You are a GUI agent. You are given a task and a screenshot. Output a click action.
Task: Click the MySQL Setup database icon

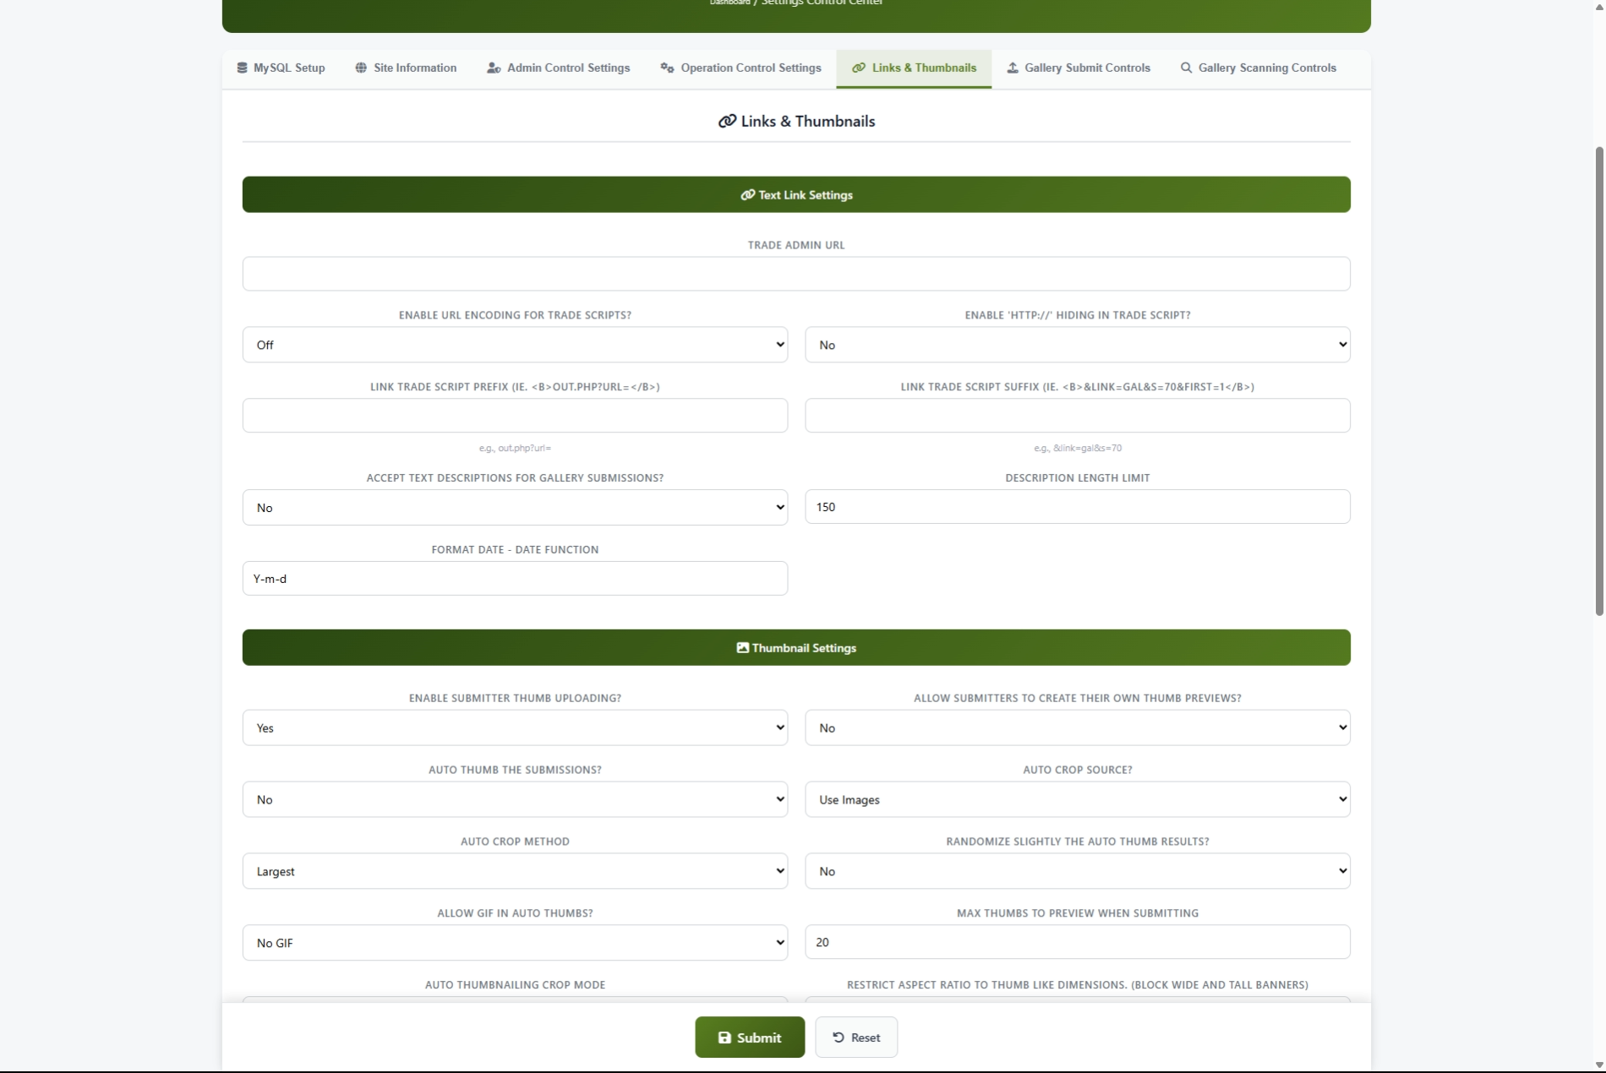tap(242, 68)
